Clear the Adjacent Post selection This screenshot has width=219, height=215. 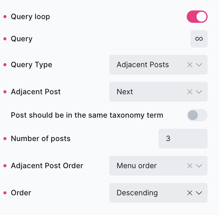point(190,92)
